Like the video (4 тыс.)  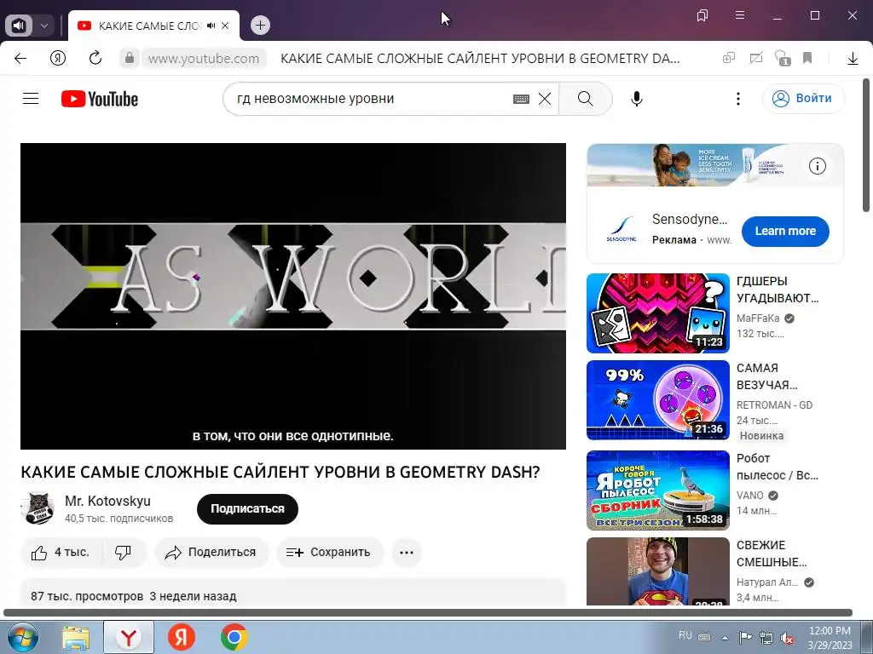61,552
